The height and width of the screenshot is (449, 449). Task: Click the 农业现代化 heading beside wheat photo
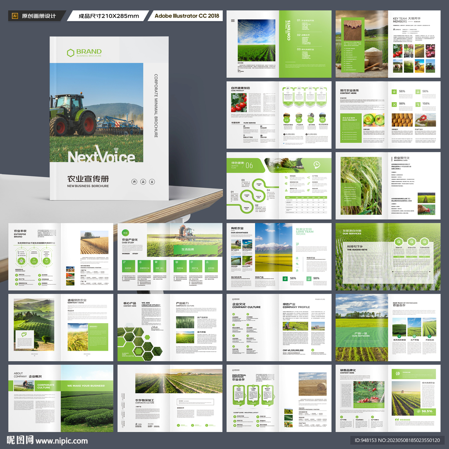click(x=402, y=158)
